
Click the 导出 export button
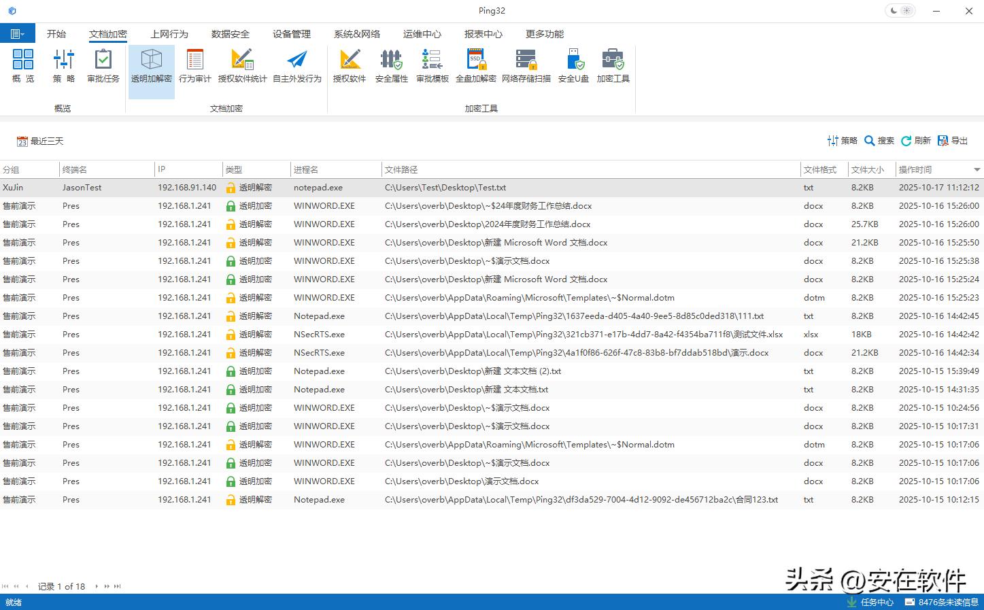(953, 141)
